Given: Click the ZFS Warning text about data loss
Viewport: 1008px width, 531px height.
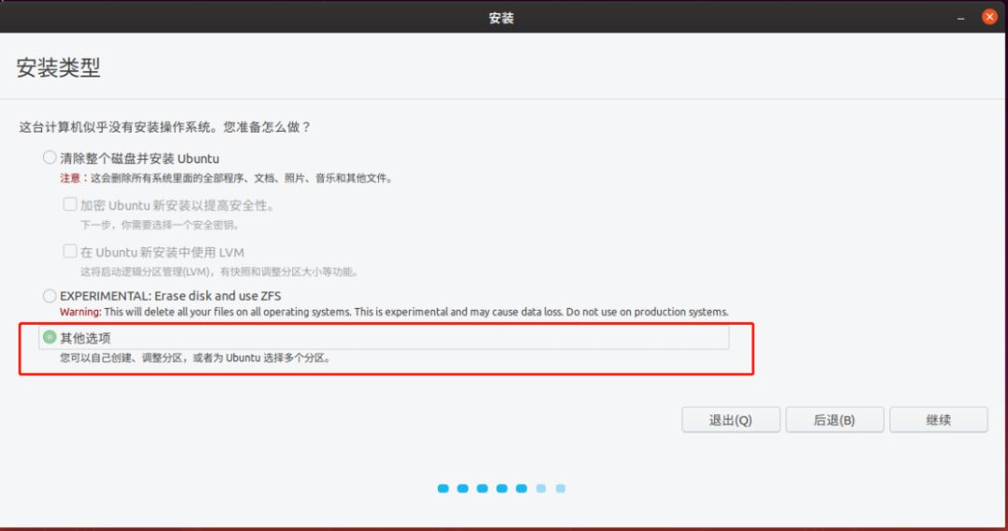Looking at the screenshot, I should (x=394, y=312).
